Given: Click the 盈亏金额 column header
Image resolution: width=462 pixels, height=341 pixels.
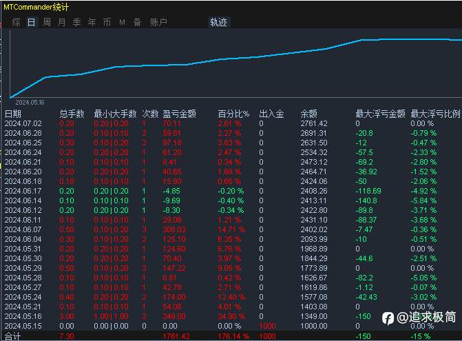Looking at the screenshot, I should click(x=179, y=114).
